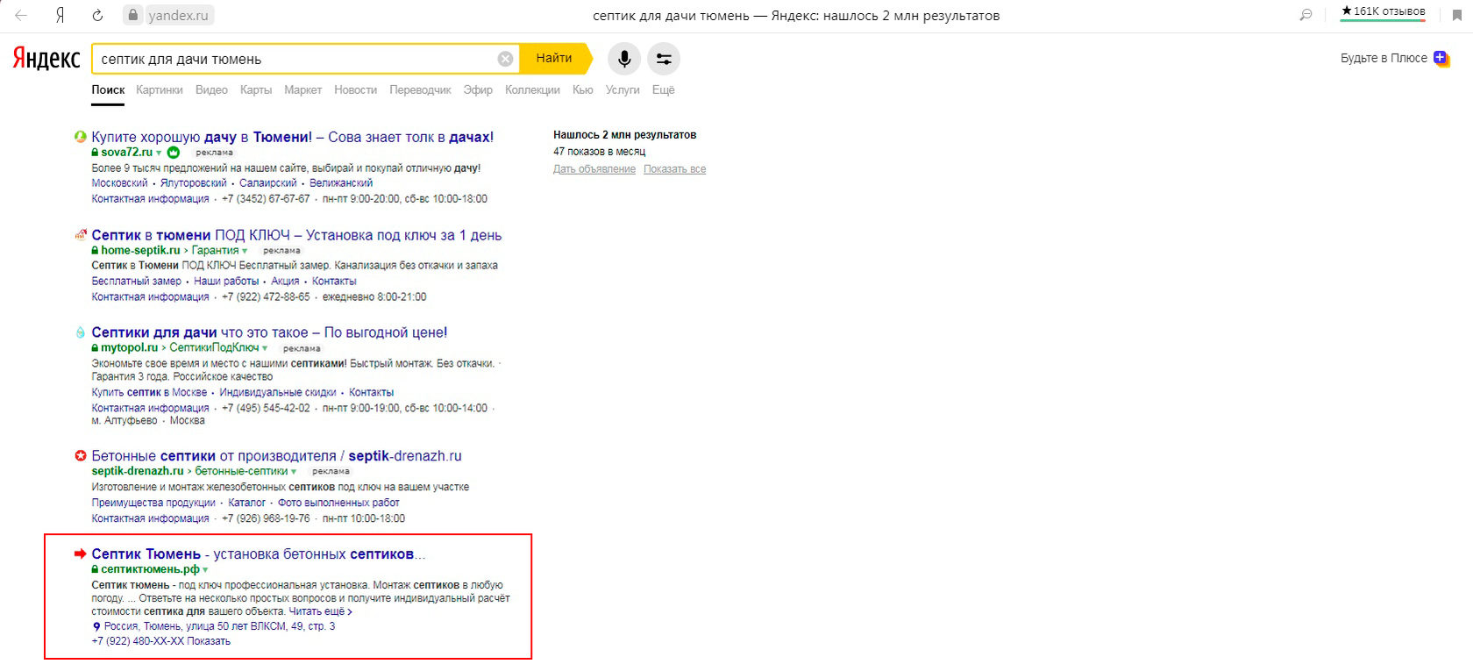Open the Септики для дачи что это такое result

[269, 332]
